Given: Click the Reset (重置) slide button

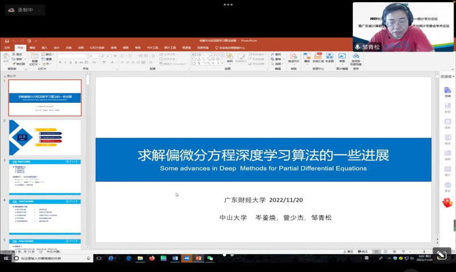Looking at the screenshot, I should (x=47, y=59).
